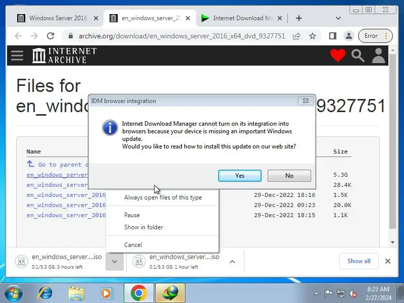This screenshot has width=404, height=303.
Task: Click the Internet Archive logo
Action: [65, 56]
